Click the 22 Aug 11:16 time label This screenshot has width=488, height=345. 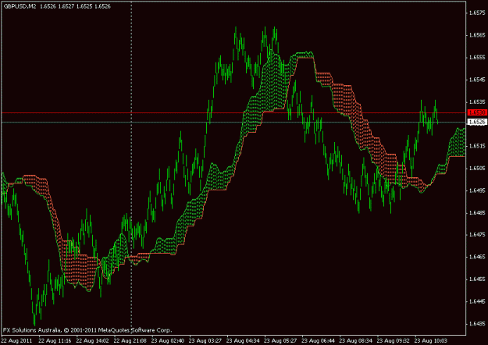[x=55, y=340]
